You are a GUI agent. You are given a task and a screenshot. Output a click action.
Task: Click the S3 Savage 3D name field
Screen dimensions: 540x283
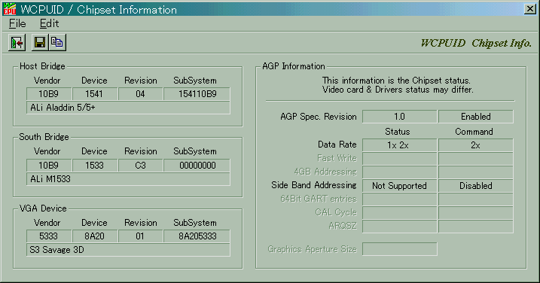pos(128,250)
